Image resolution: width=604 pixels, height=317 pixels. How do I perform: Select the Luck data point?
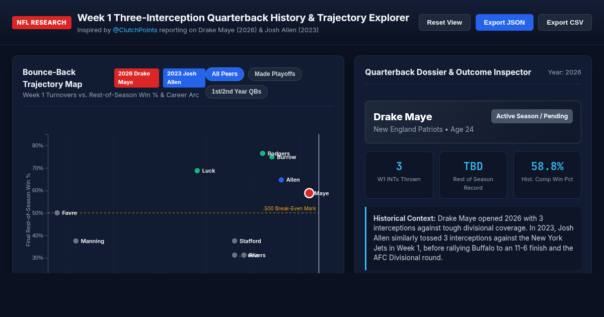pos(197,171)
